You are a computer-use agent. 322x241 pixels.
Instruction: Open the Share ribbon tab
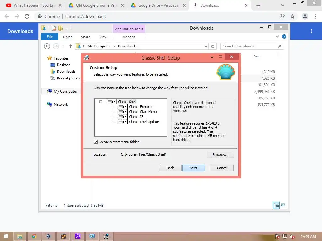[x=86, y=37]
